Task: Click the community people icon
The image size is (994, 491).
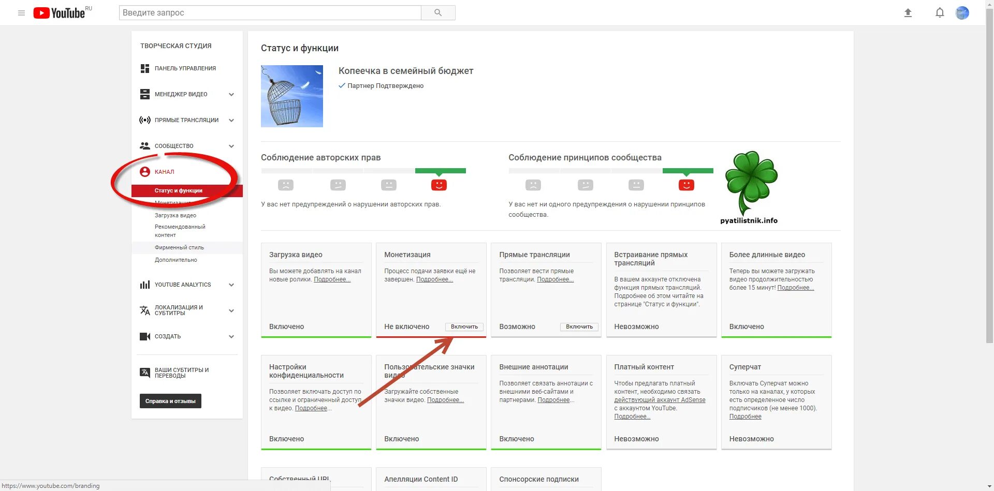Action: [145, 146]
